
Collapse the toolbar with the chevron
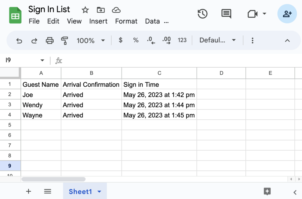tap(288, 40)
